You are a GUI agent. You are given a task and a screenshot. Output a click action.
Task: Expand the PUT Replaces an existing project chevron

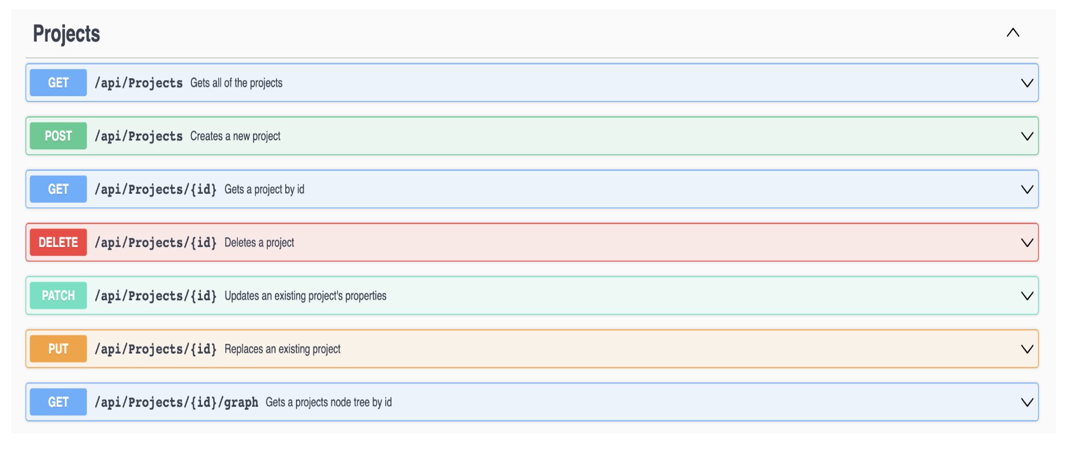[1027, 349]
